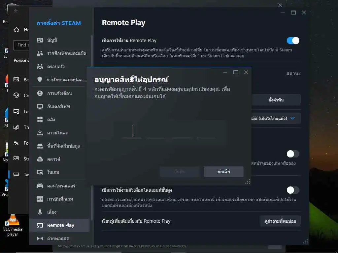This screenshot has width=338, height=253.
Task: Select the คลัง menu label in the sidebar
Action: coord(51,120)
